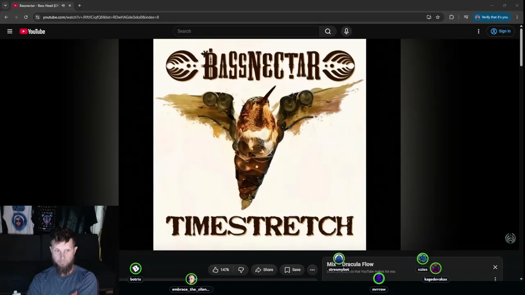
Task: Click the mrrrow avatar
Action: [x=379, y=279]
